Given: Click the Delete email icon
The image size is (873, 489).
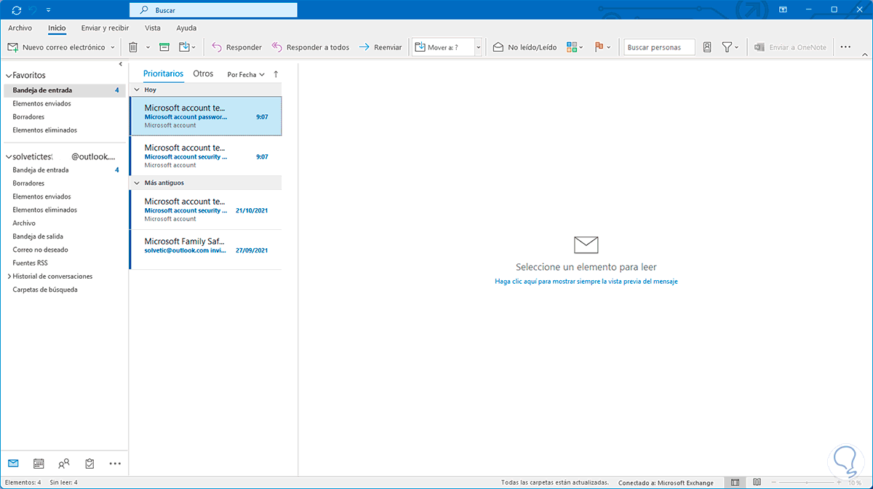Looking at the screenshot, I should tap(135, 46).
